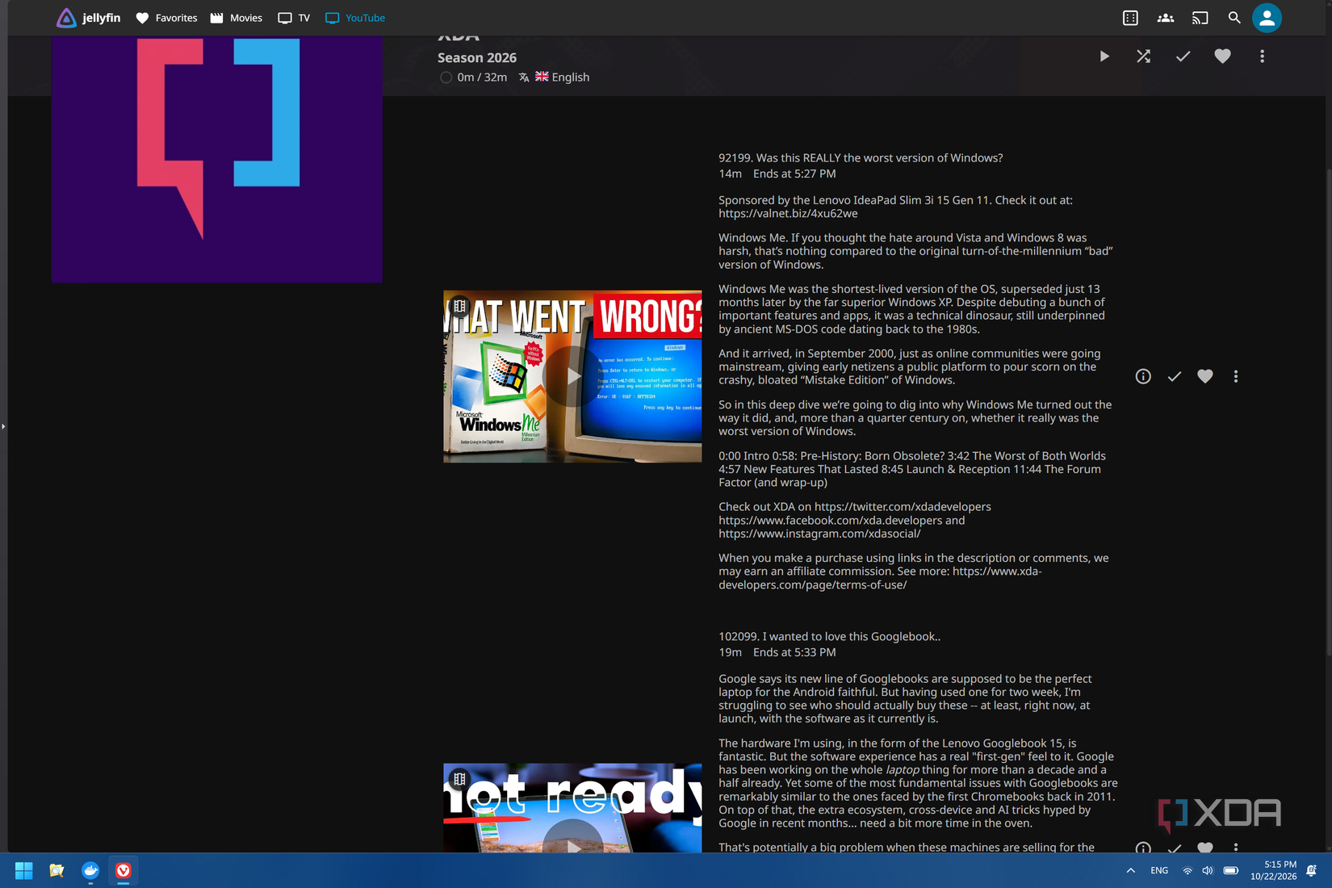Mark Season 2026 as played
The height and width of the screenshot is (888, 1332).
point(1183,57)
